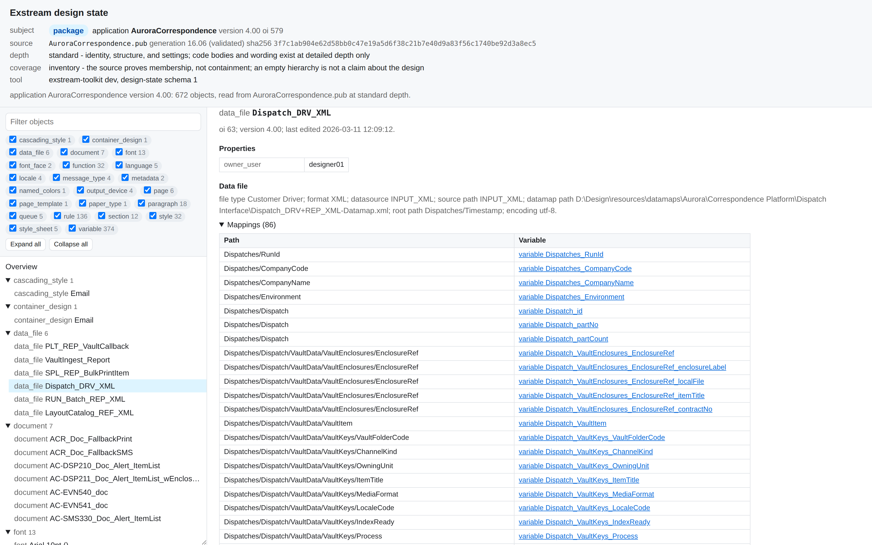
Task: Toggle the font filter checkbox
Action: pos(119,152)
